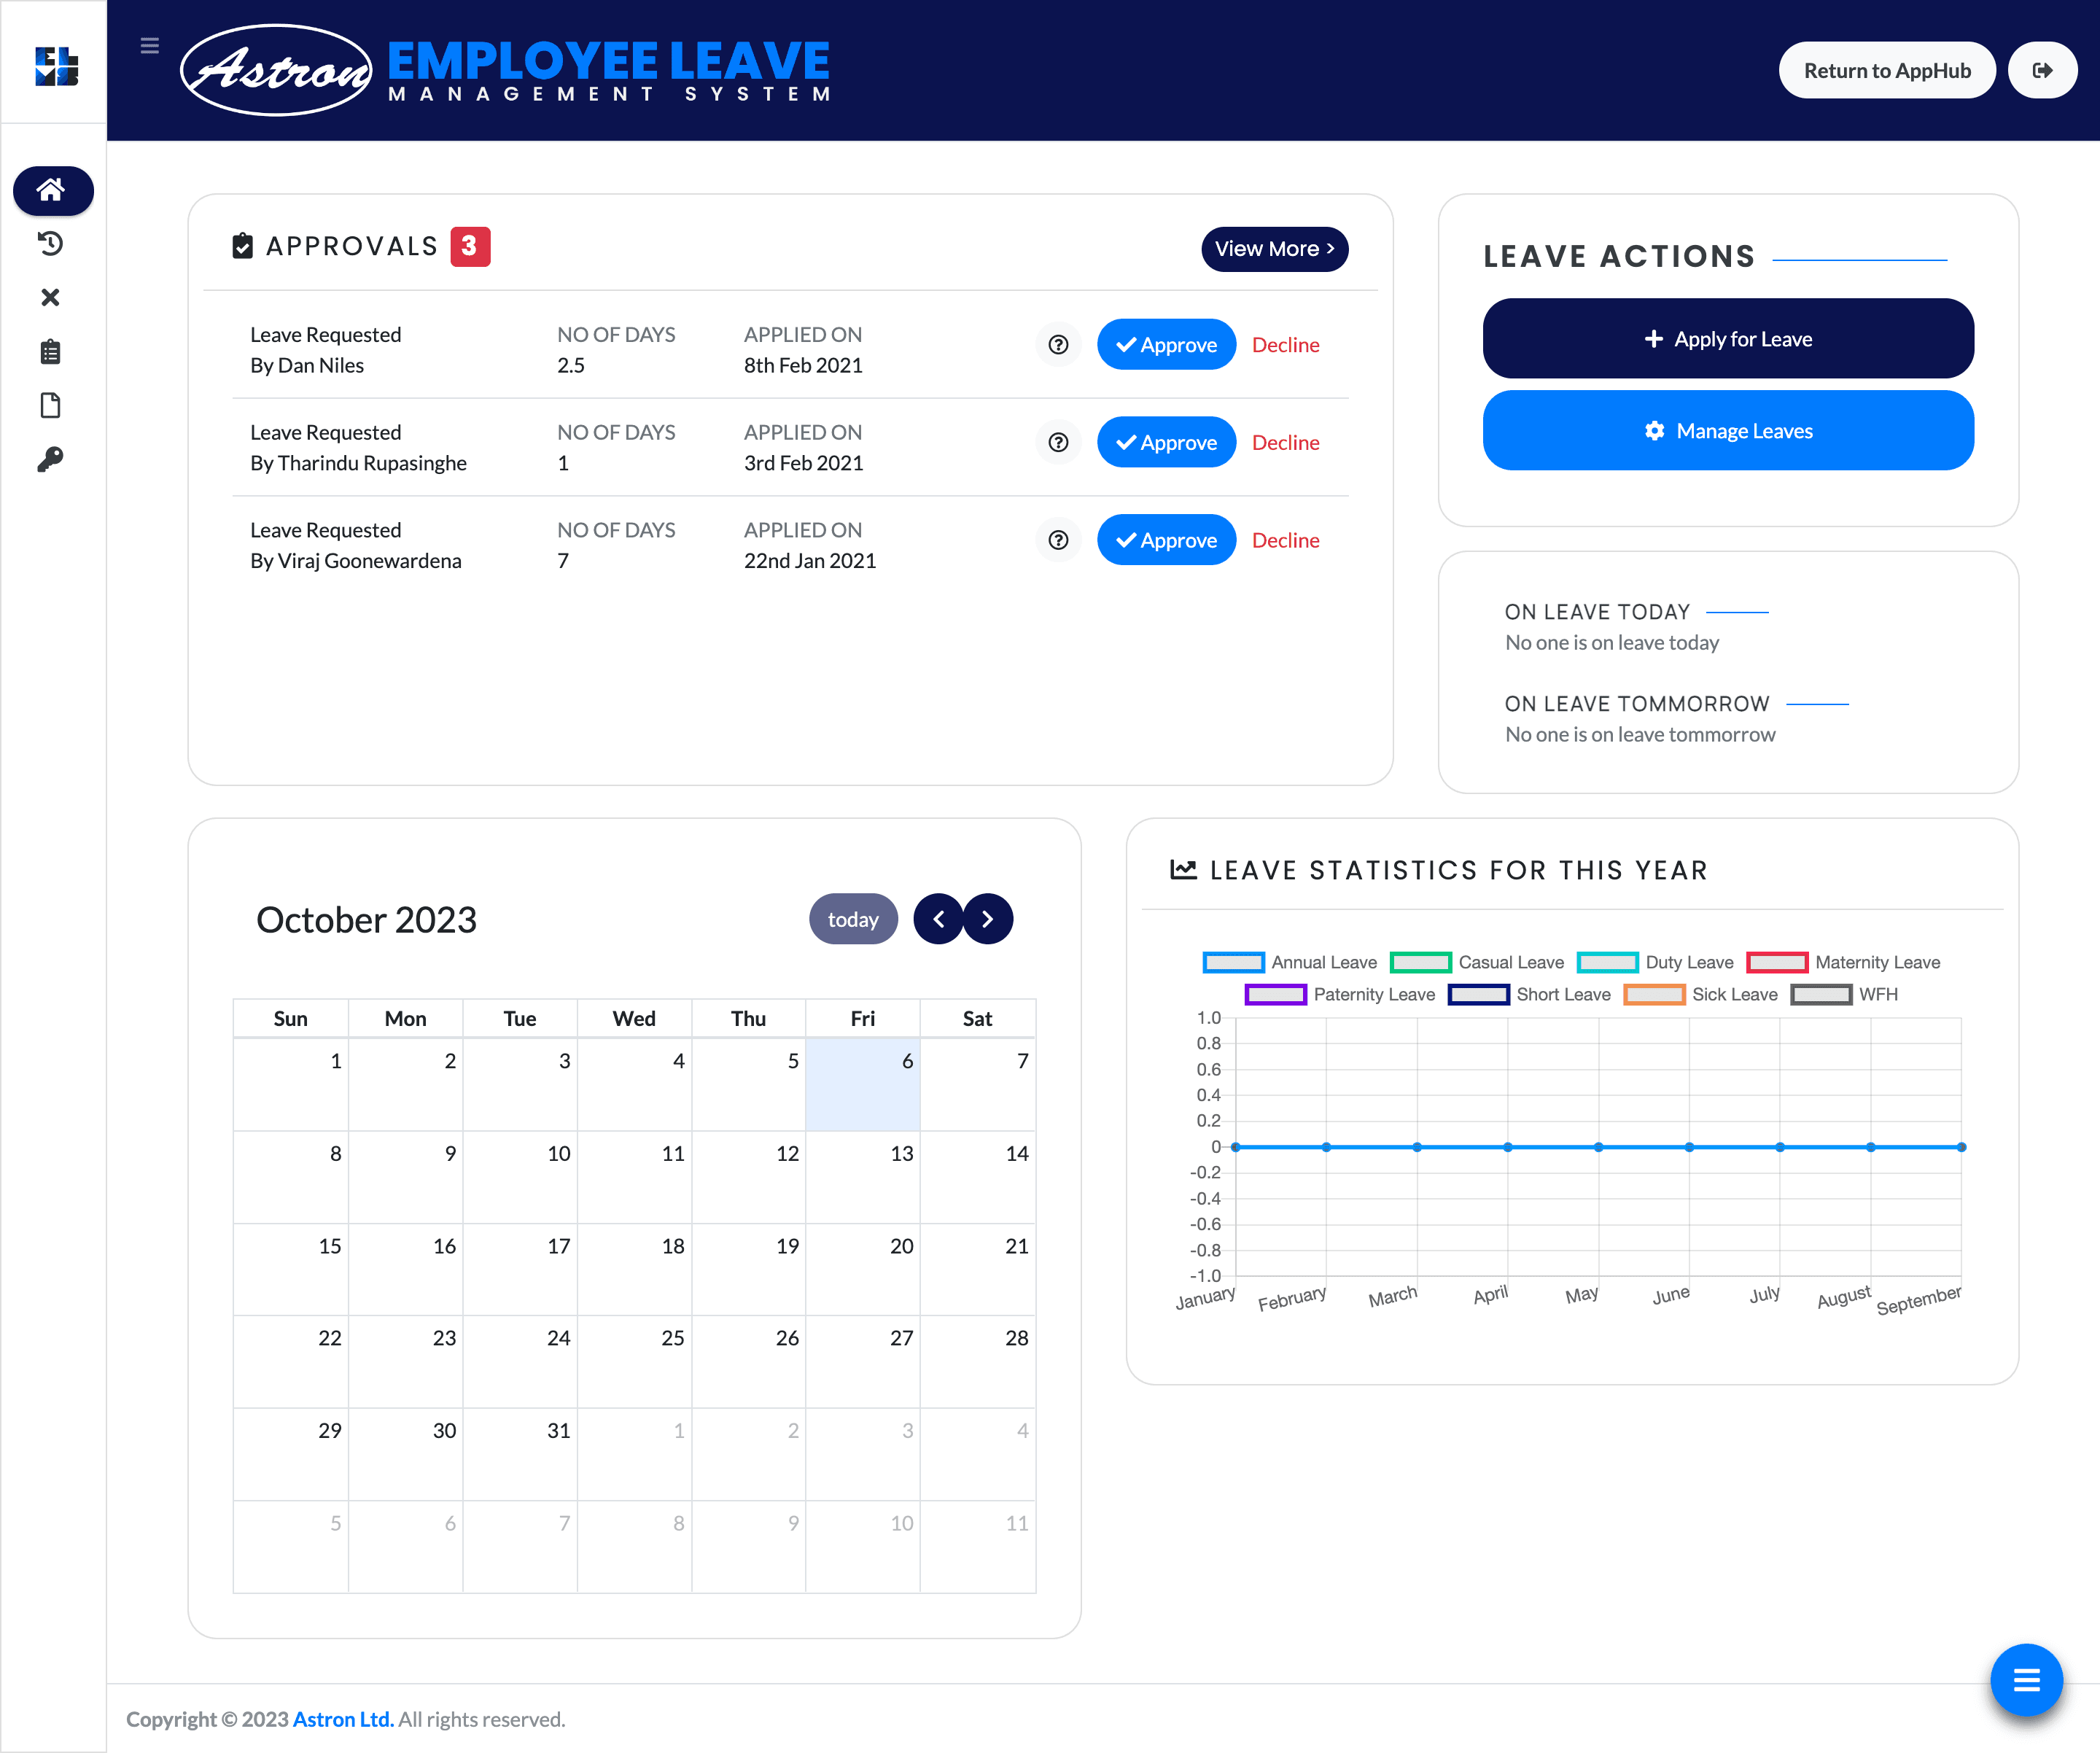Go to previous month in calendar
This screenshot has width=2100, height=1753.
[938, 919]
